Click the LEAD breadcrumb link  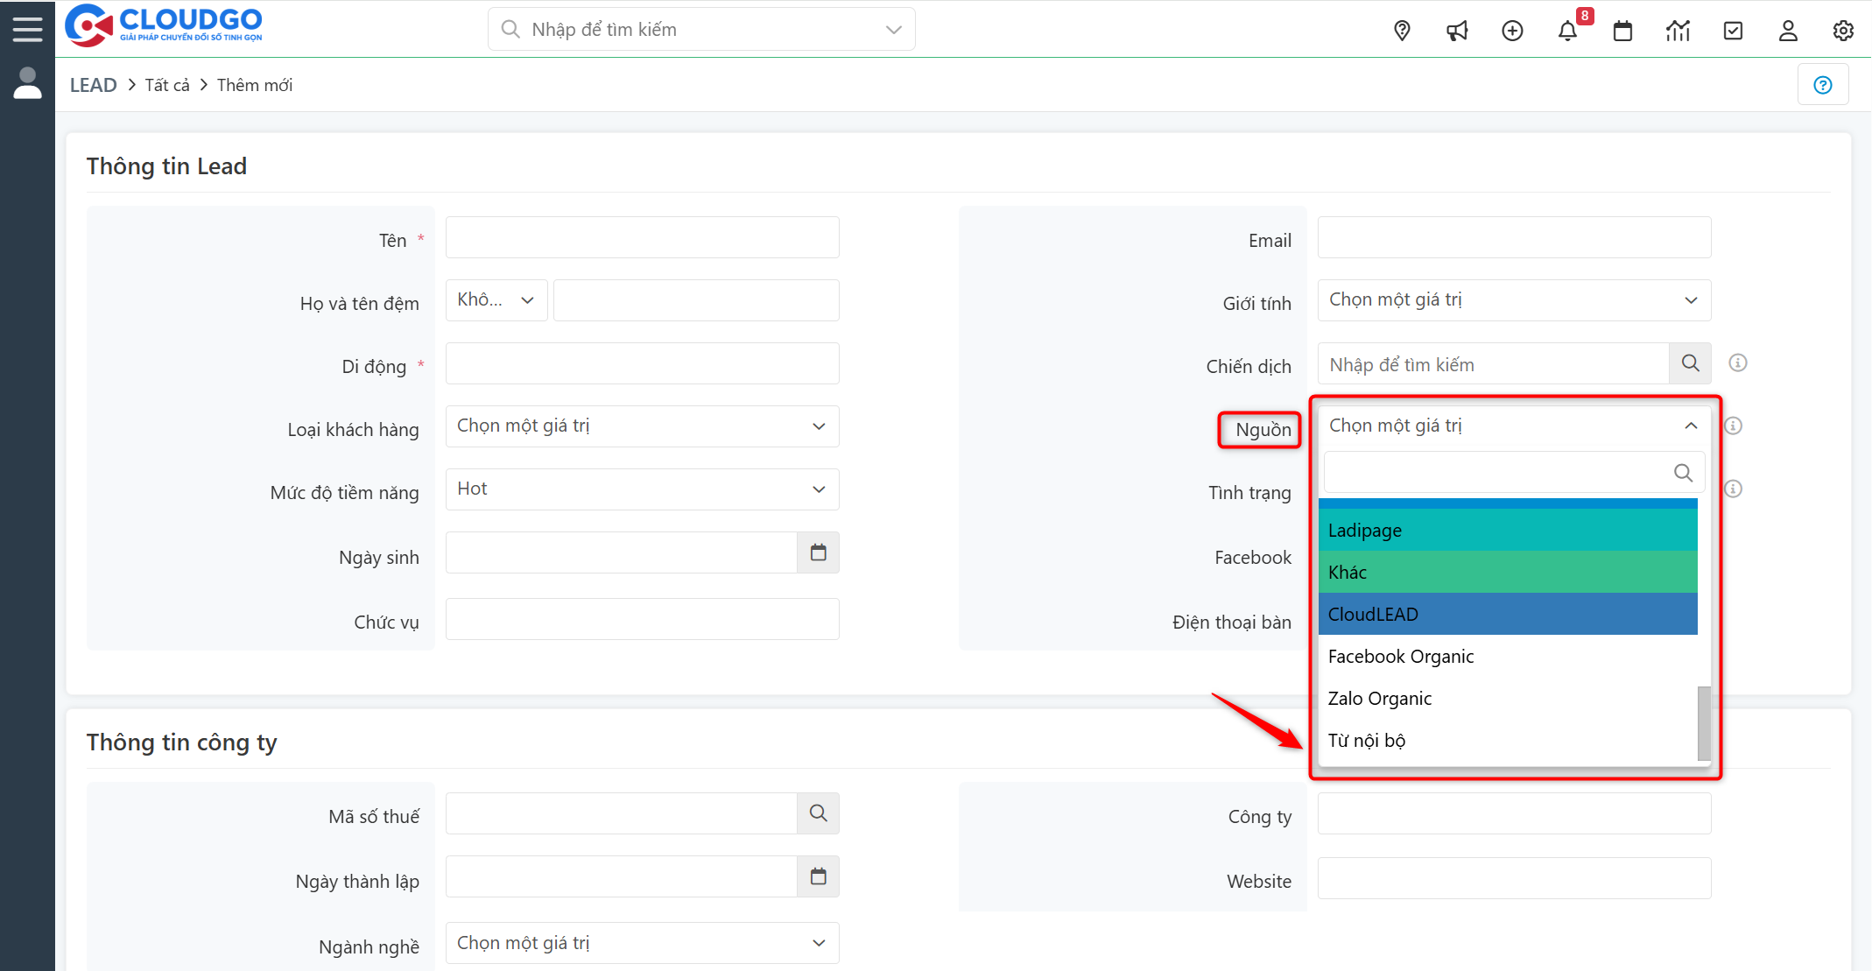click(x=93, y=84)
